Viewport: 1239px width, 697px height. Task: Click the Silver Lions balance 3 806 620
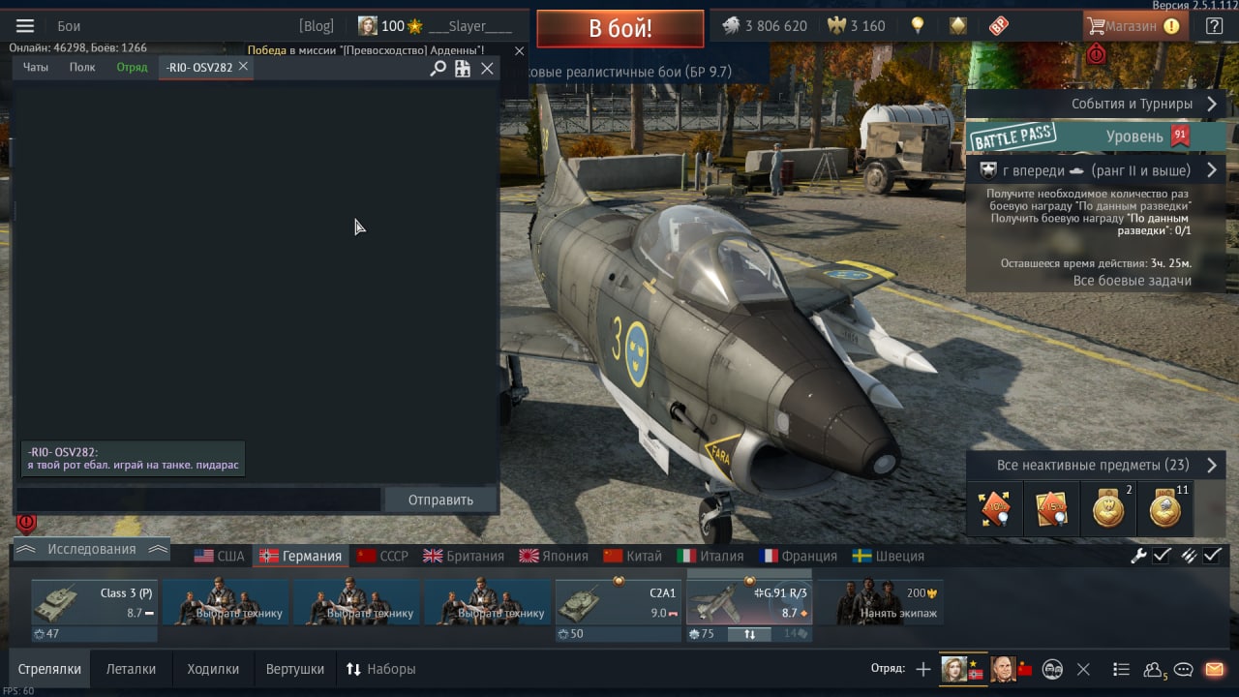[765, 26]
